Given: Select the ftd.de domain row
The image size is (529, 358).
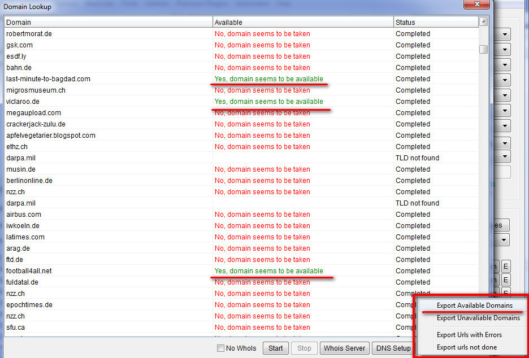Looking at the screenshot, I should [241, 260].
